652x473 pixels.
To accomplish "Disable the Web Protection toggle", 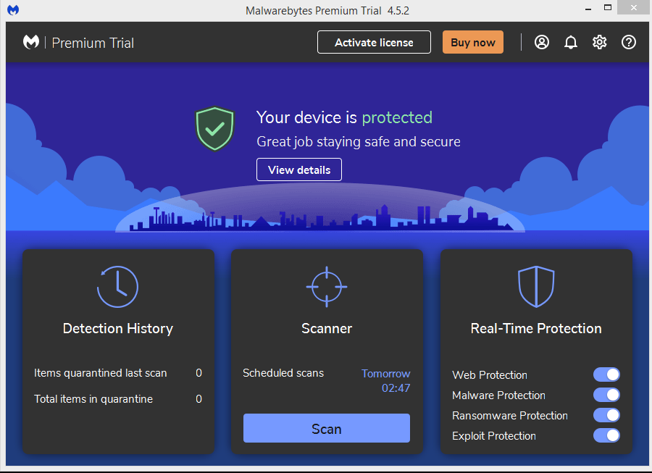I will tap(606, 374).
